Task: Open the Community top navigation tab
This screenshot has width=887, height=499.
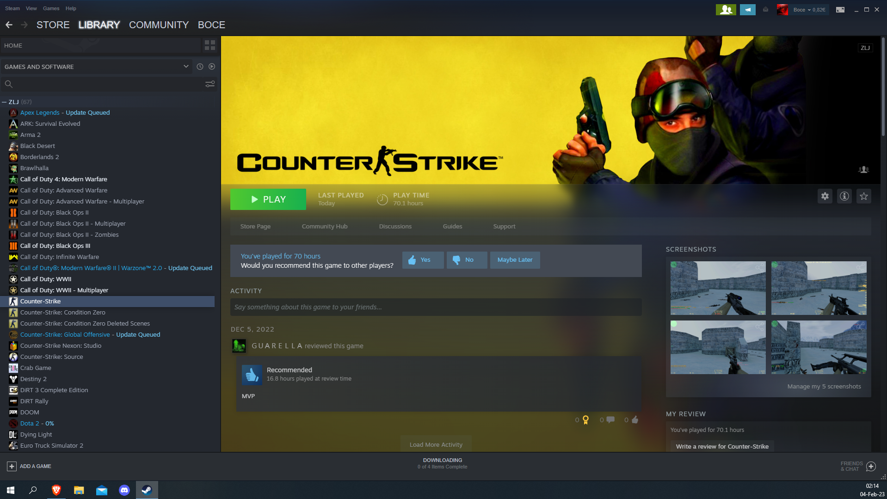Action: [x=159, y=25]
